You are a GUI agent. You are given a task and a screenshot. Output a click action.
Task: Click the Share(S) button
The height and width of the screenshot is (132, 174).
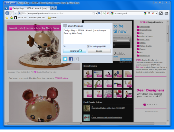click(x=74, y=51)
